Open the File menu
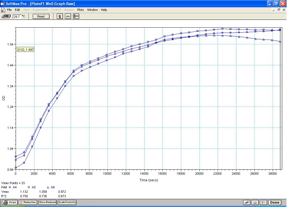This screenshot has width=287, height=207. pyautogui.click(x=9, y=10)
